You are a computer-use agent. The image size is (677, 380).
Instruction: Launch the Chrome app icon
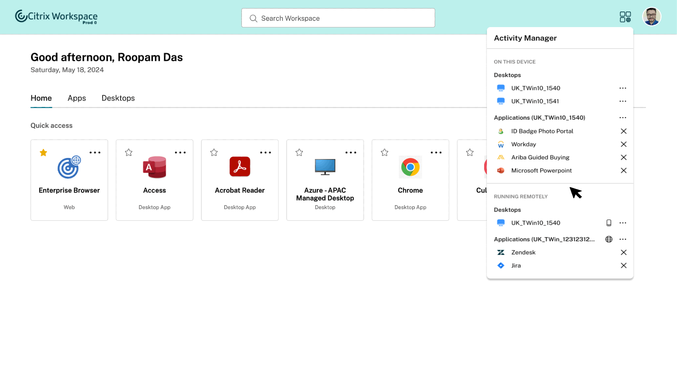[x=410, y=167]
